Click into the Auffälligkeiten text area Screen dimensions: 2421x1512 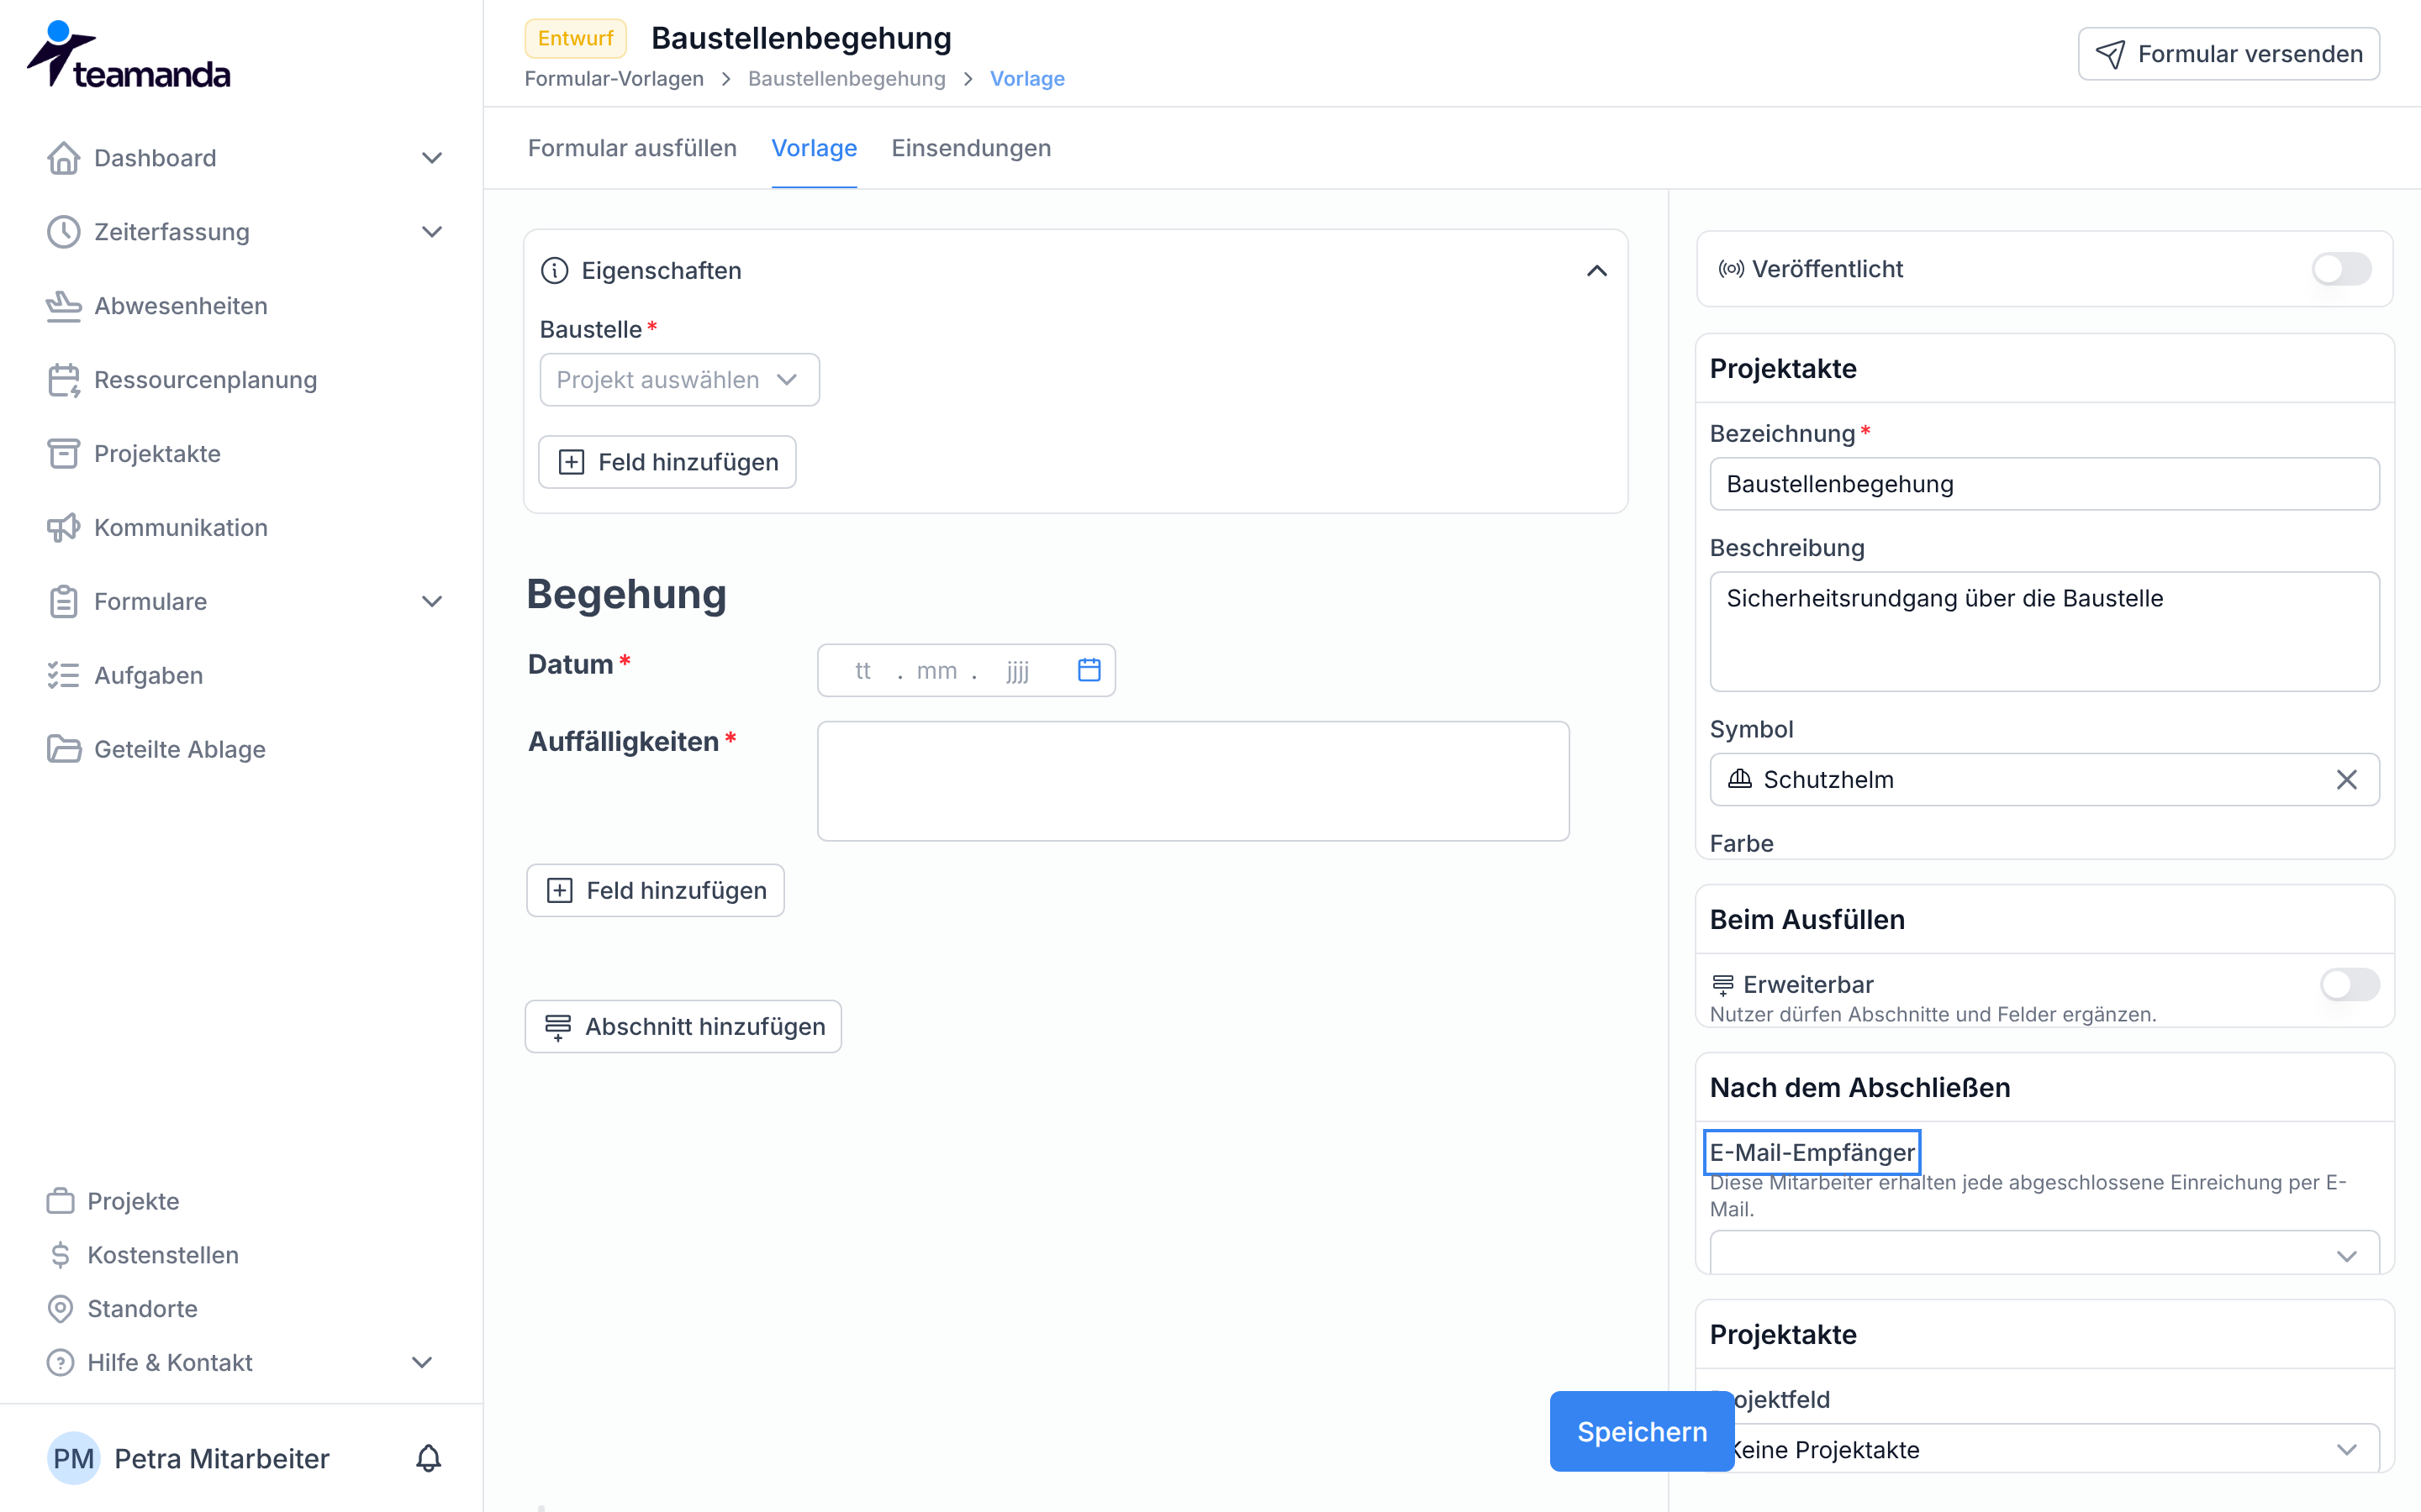(1194, 781)
